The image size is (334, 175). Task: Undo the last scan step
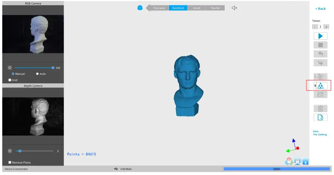[x=320, y=54]
